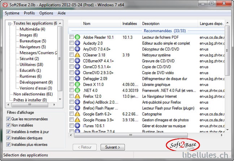Click the blue plus icon for (firefox) AdBlock

click(x=77, y=102)
